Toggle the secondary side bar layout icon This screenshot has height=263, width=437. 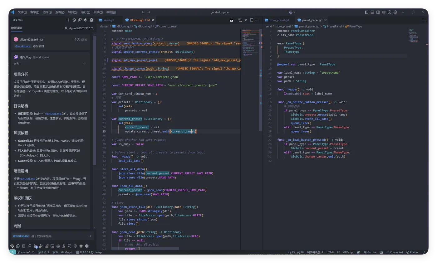[378, 12]
